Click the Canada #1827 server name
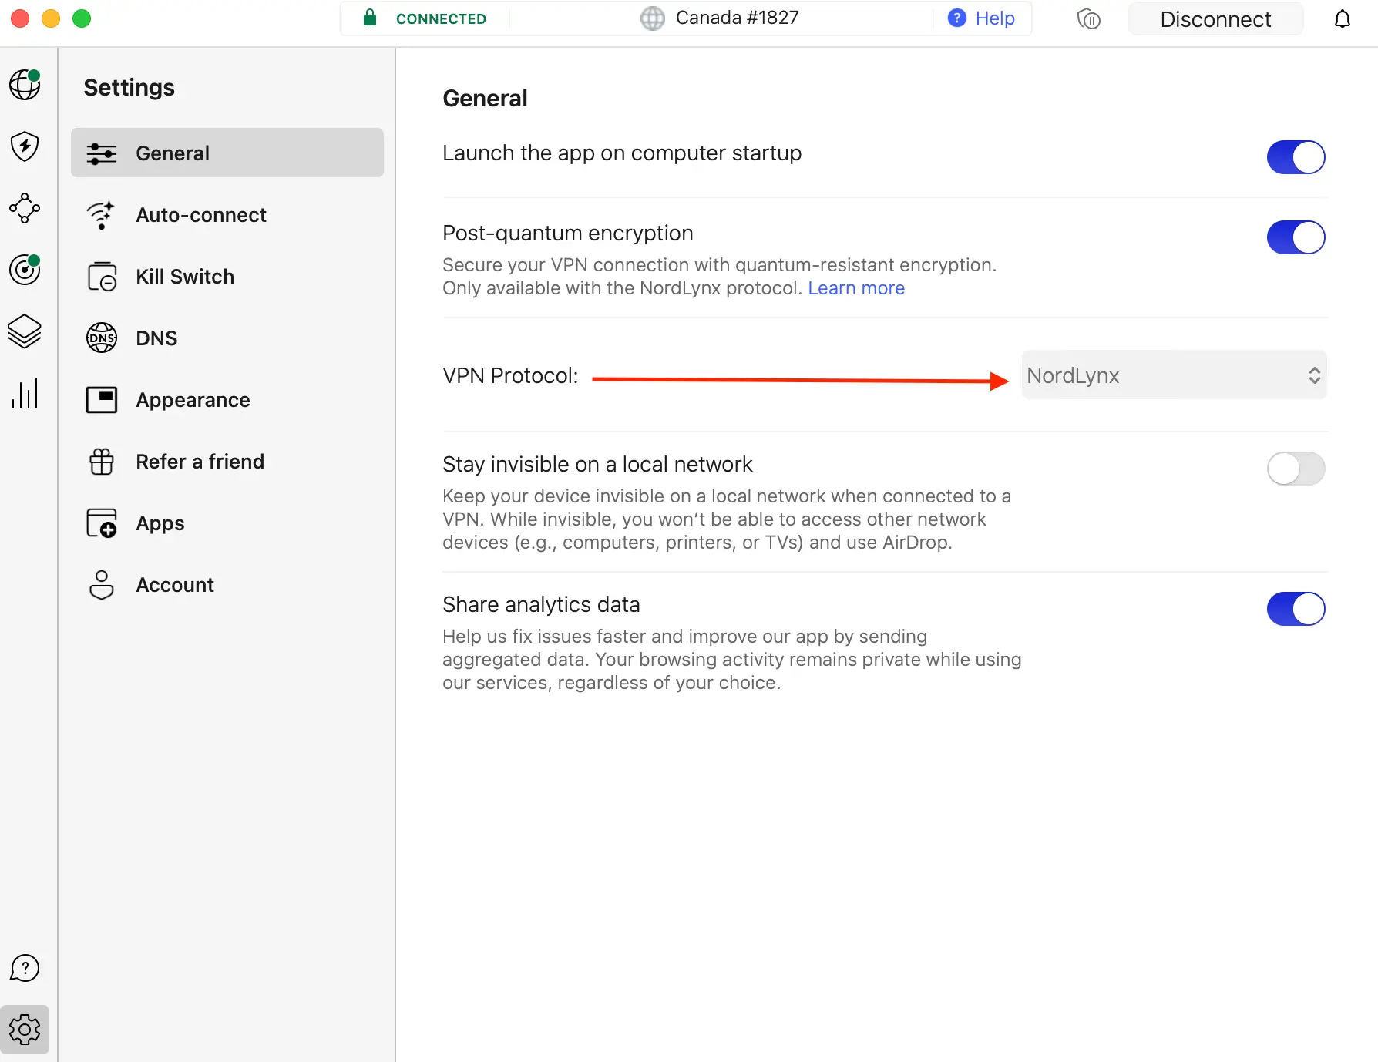1378x1062 pixels. (738, 18)
